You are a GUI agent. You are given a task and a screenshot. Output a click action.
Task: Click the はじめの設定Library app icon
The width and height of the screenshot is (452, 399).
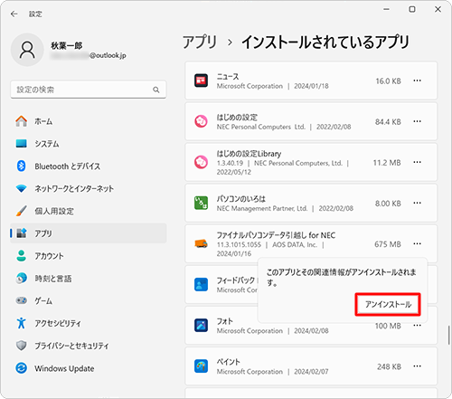pos(201,162)
